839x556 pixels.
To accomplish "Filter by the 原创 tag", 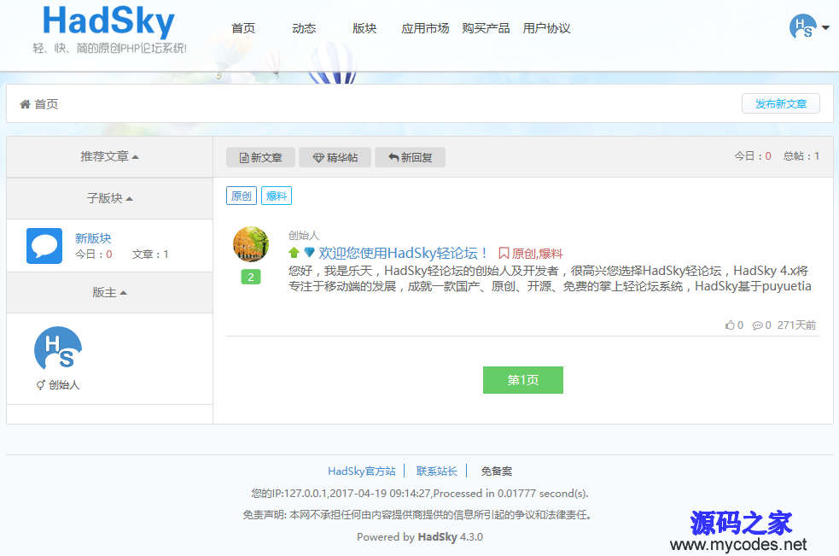I will click(242, 196).
